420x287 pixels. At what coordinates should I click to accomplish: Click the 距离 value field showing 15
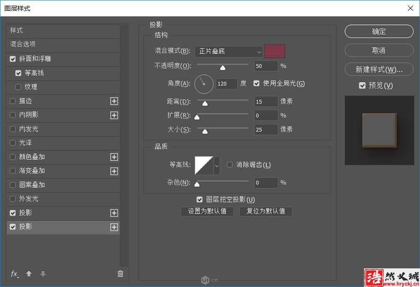[266, 102]
